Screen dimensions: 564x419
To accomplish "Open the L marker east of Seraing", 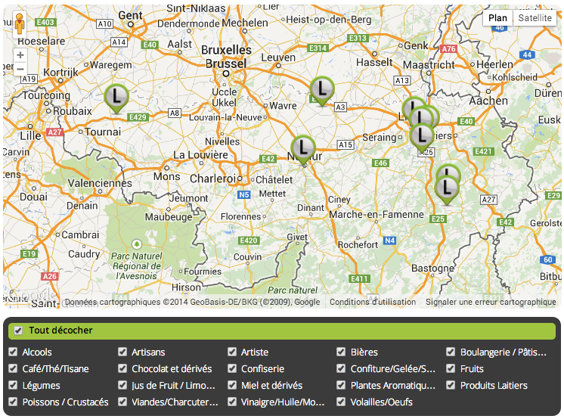I will (422, 138).
